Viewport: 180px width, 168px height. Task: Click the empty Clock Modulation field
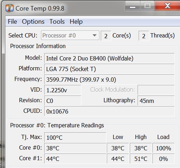coord(156,90)
